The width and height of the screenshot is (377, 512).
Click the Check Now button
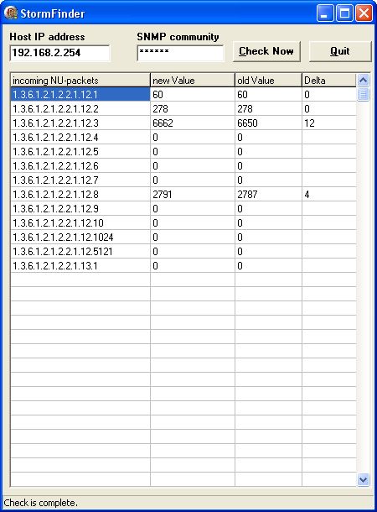click(x=266, y=51)
